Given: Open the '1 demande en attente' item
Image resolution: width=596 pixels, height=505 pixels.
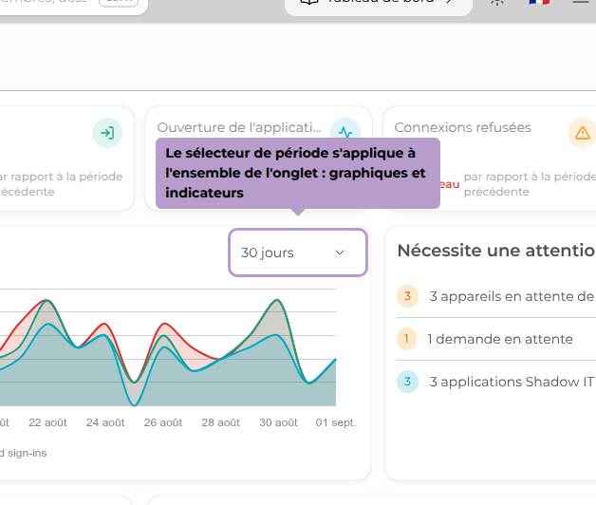Looking at the screenshot, I should click(496, 339).
